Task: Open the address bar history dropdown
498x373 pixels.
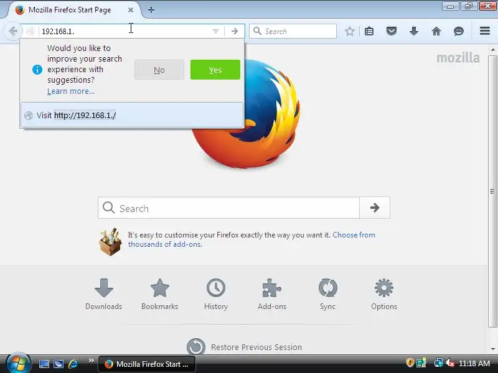Action: (x=215, y=31)
